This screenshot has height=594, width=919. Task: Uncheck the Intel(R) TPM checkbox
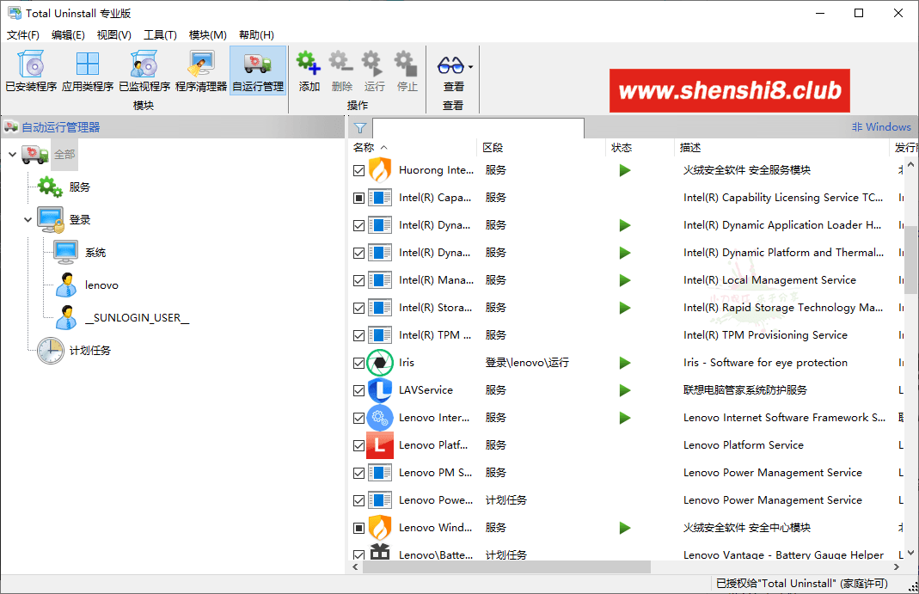(x=359, y=335)
